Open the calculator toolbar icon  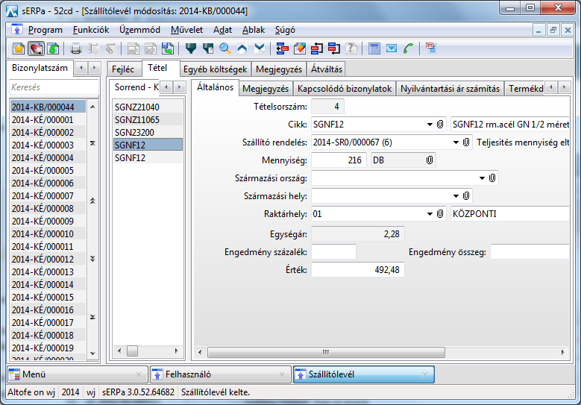point(374,48)
